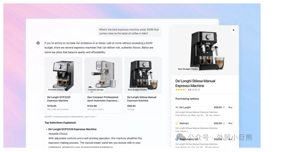This screenshot has width=283, height=152.
Task: Click info icon beside Walmart $90.99 price
Action: point(224,123)
